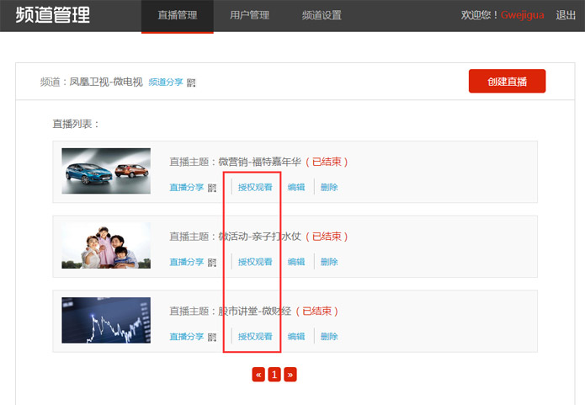
Task: Click 删除 for 微活动-亲子打水仗
Action: point(329,262)
